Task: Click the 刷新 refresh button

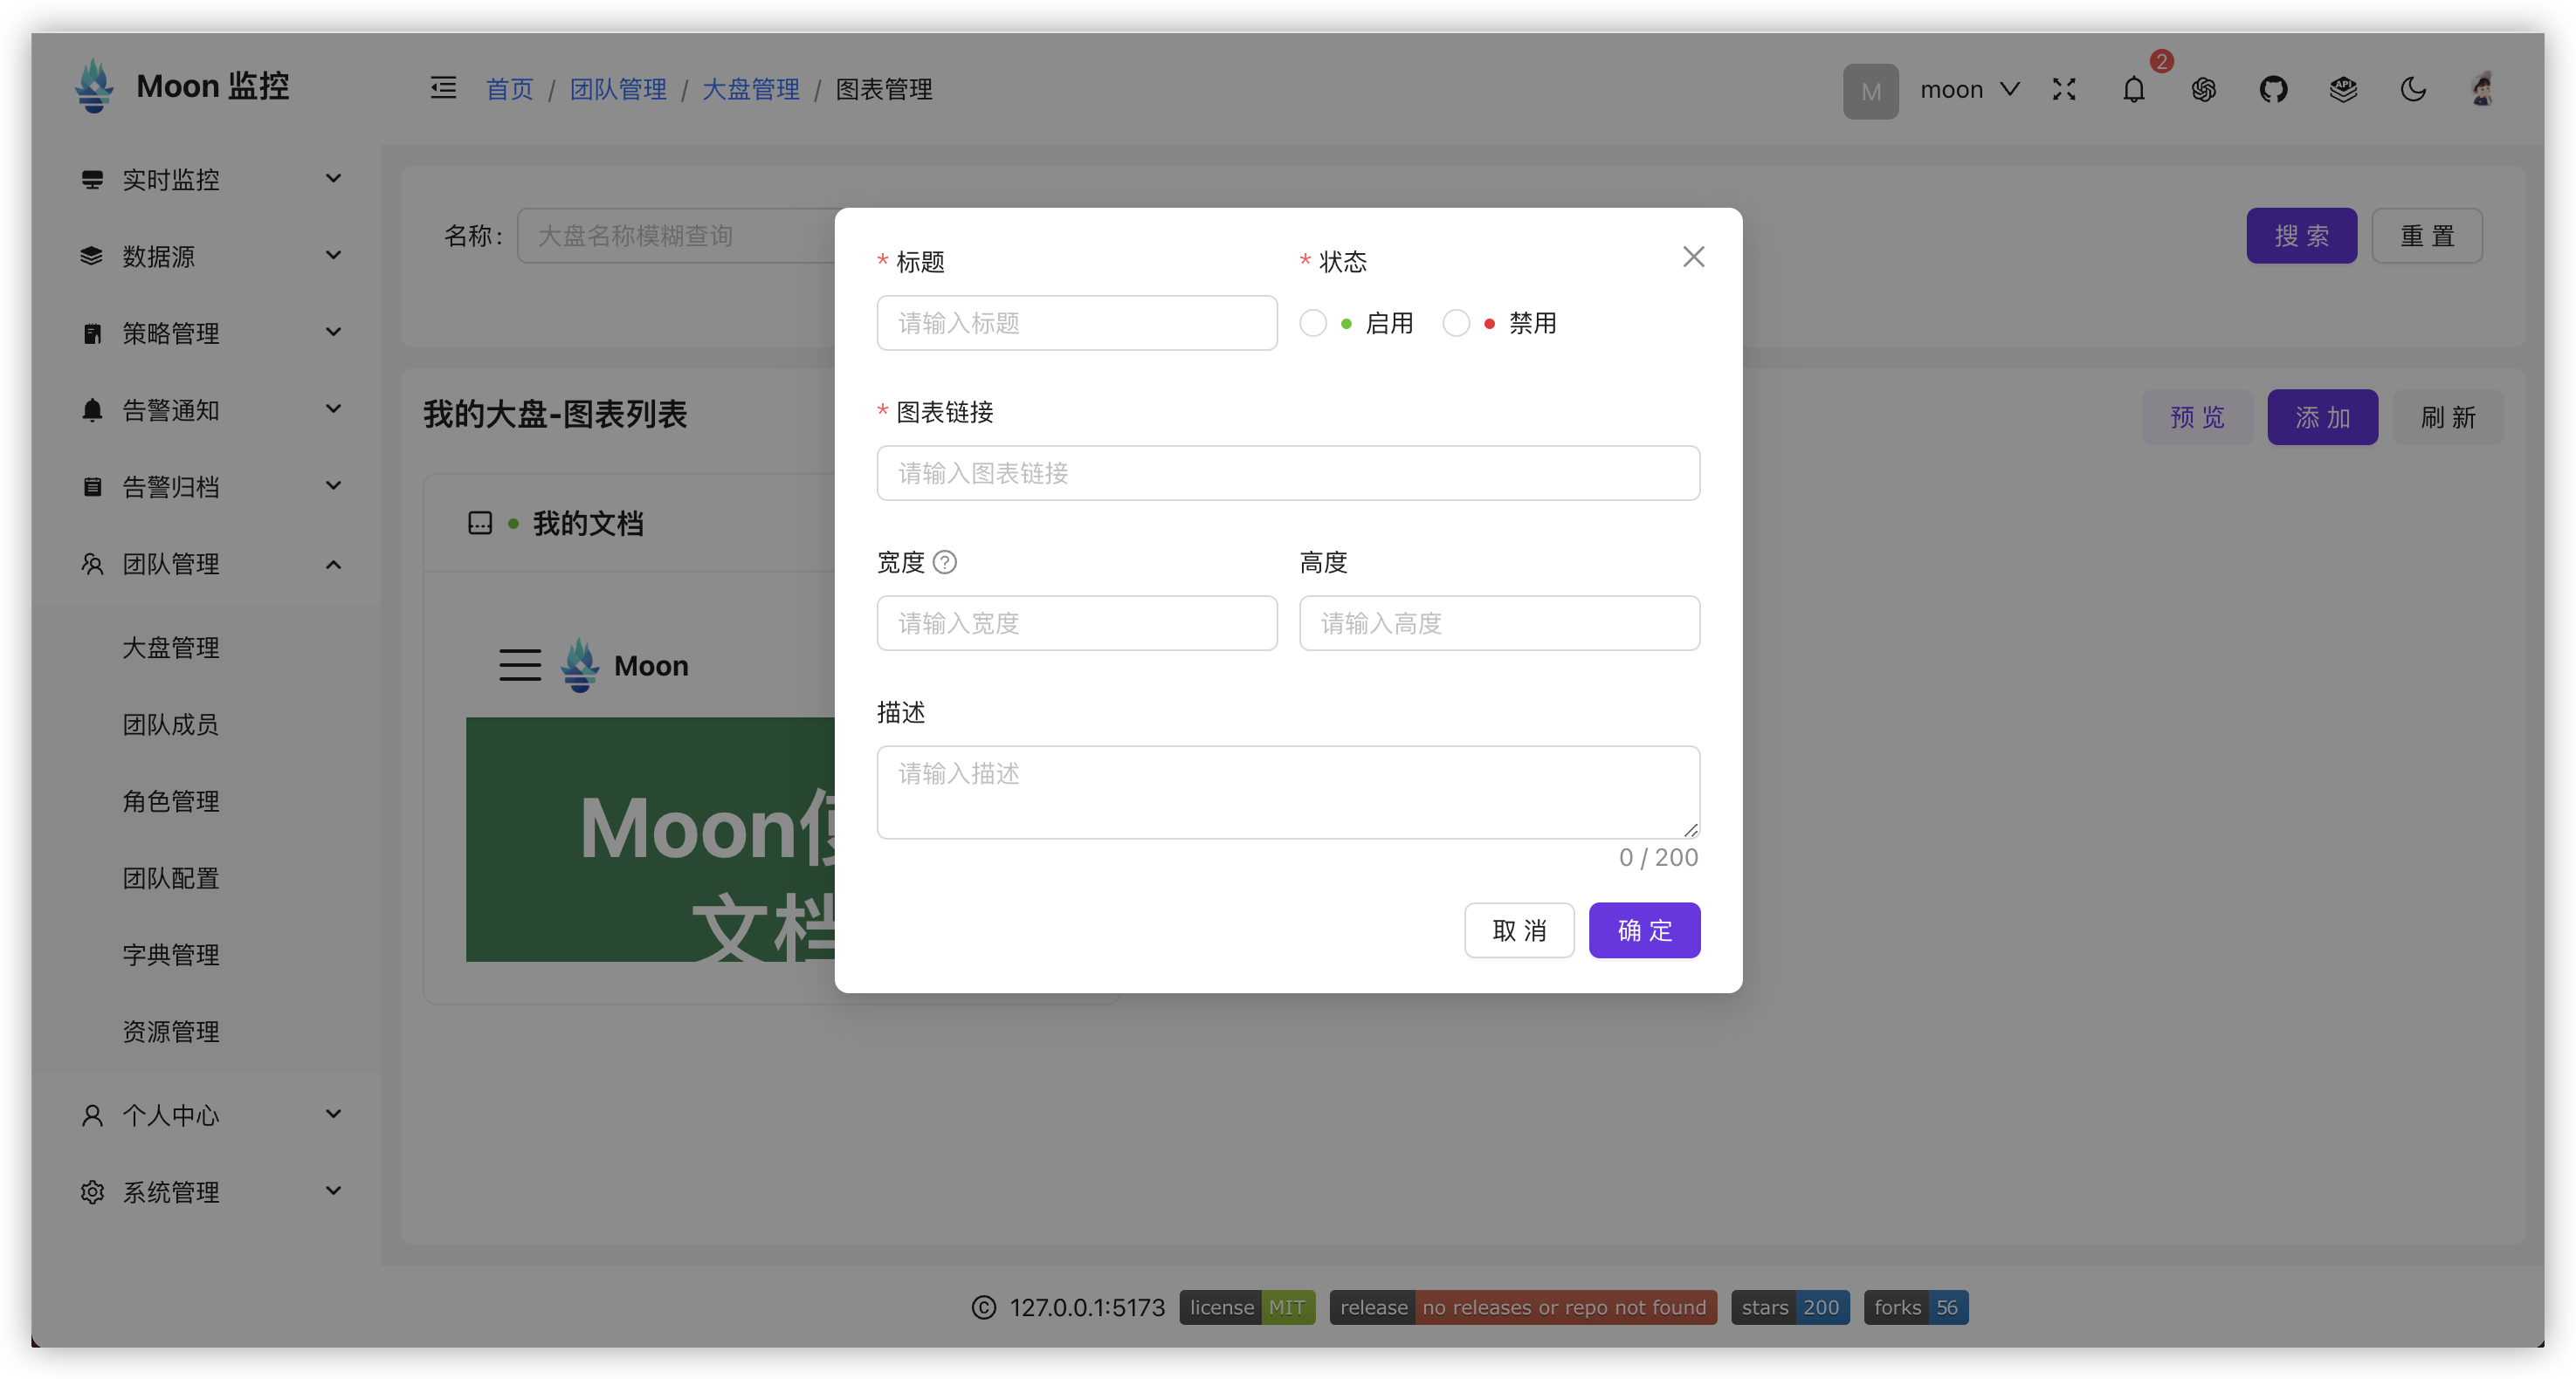Action: pos(2448,418)
